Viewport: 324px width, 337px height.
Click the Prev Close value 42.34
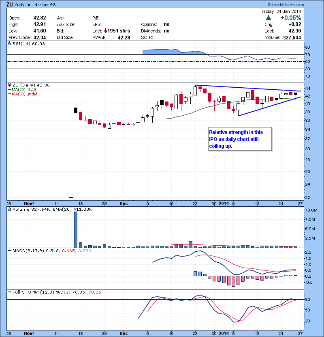40,37
